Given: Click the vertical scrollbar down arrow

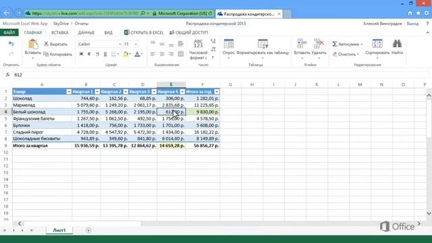Looking at the screenshot, I should tap(429, 213).
